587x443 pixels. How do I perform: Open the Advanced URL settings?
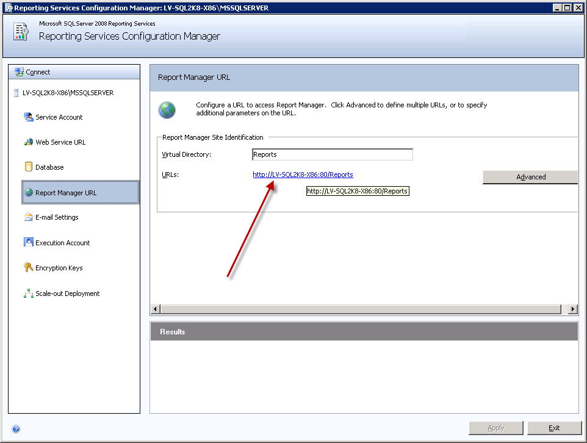[530, 177]
